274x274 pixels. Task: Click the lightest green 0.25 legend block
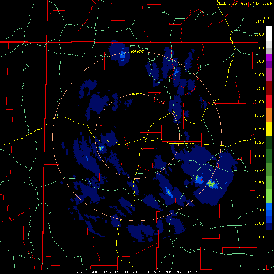[x=269, y=196]
